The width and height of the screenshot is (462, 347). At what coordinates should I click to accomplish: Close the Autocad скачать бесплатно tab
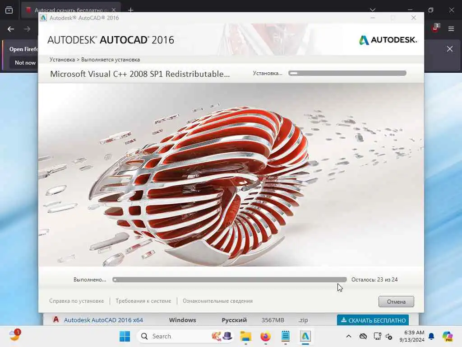114,10
